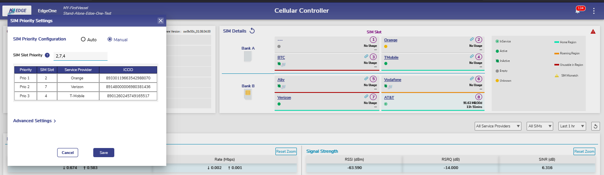Select the Auto priority radio button
The width and height of the screenshot is (604, 175).
click(83, 40)
